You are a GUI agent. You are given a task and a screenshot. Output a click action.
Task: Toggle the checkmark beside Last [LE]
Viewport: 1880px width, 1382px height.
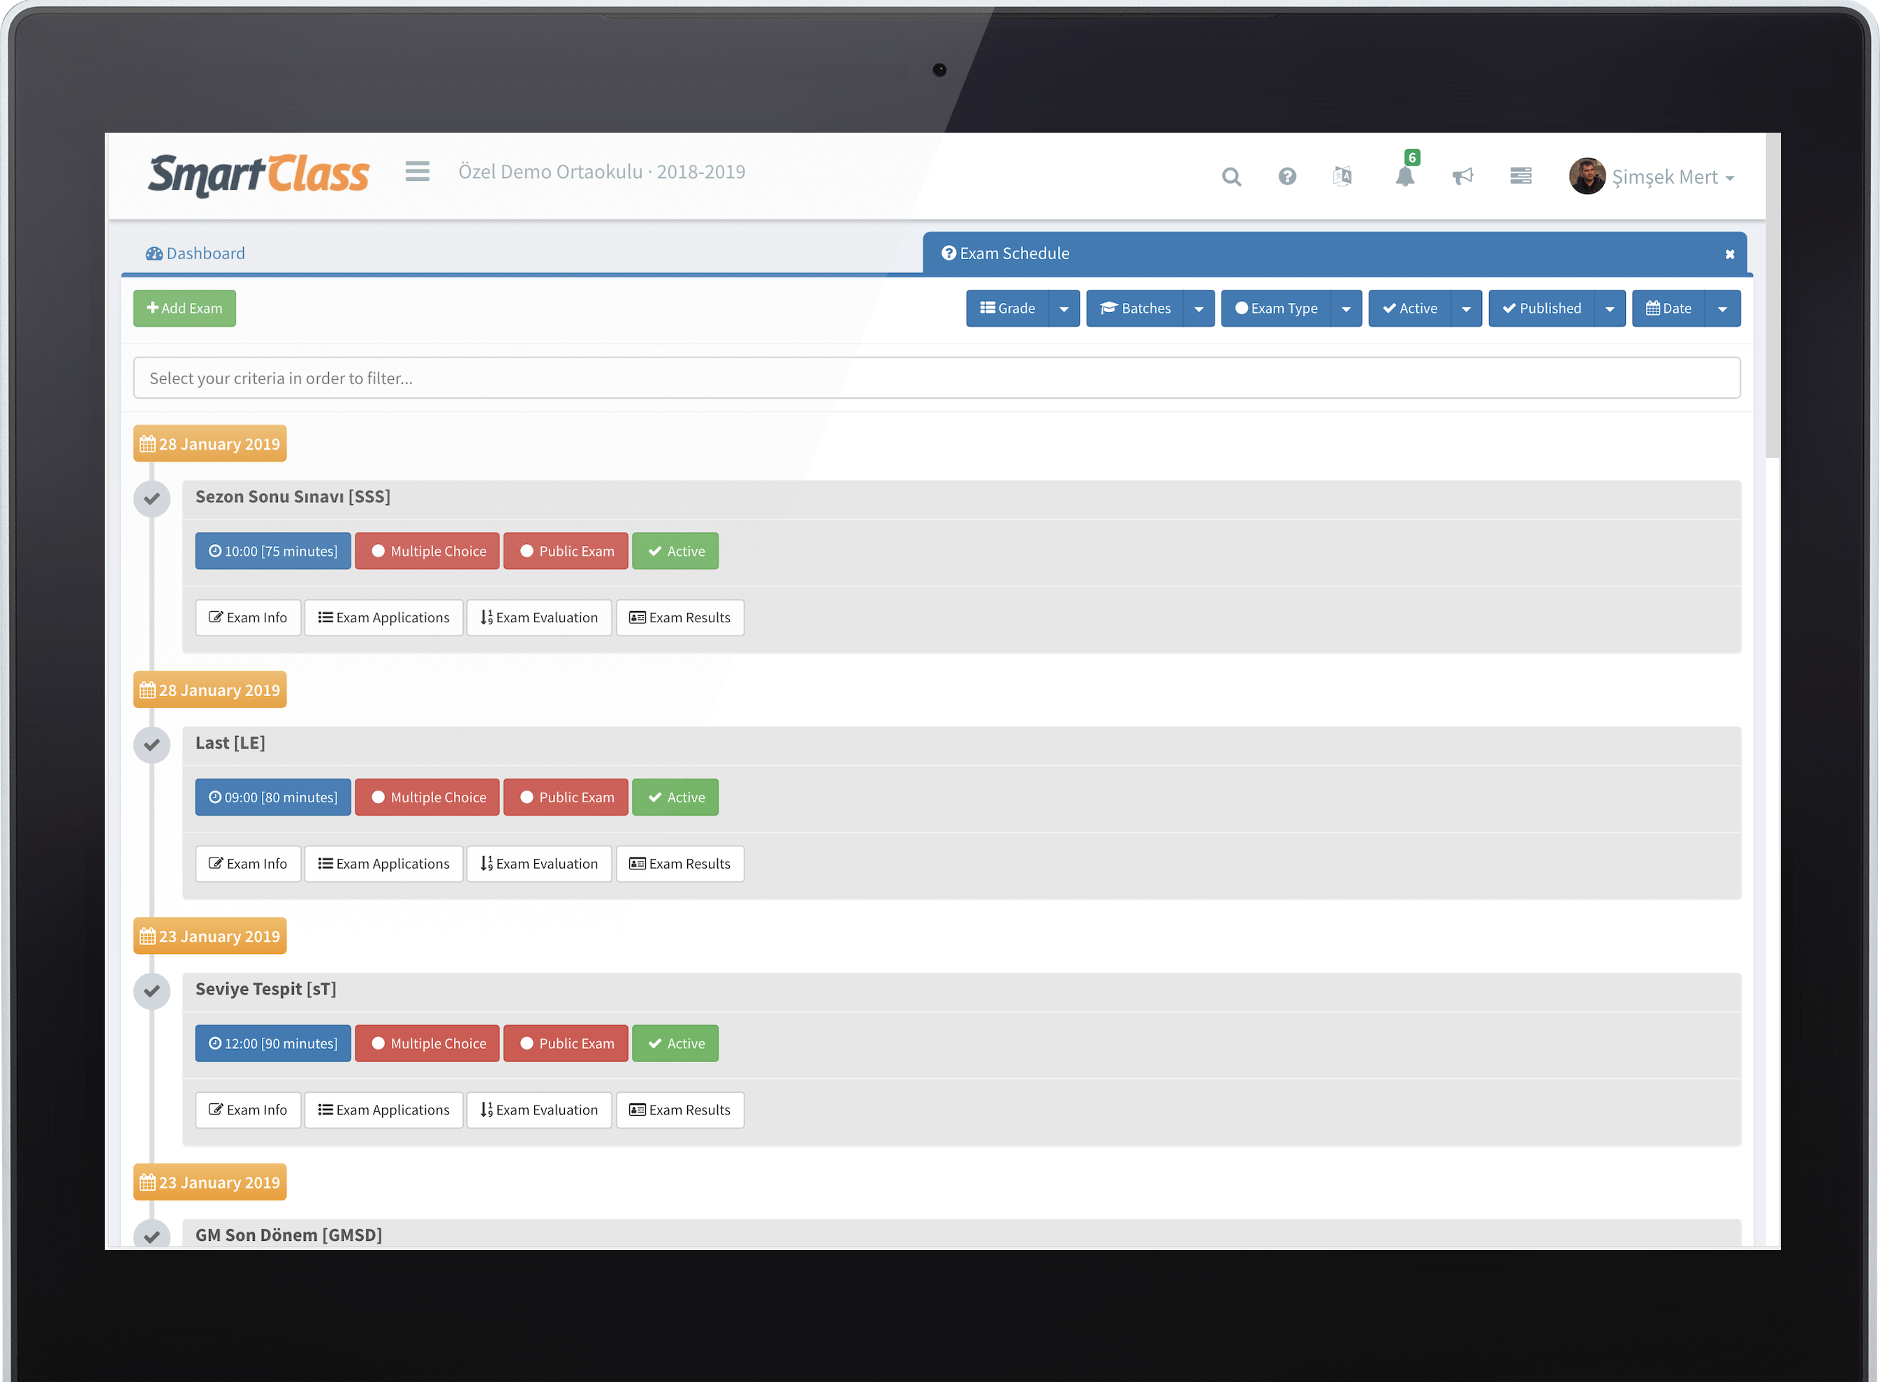(x=152, y=745)
